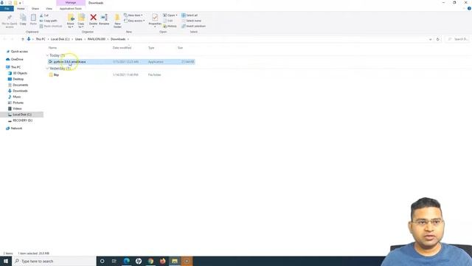This screenshot has height=266, width=472.
Task: Sort by the Size column header
Action: 180,47
